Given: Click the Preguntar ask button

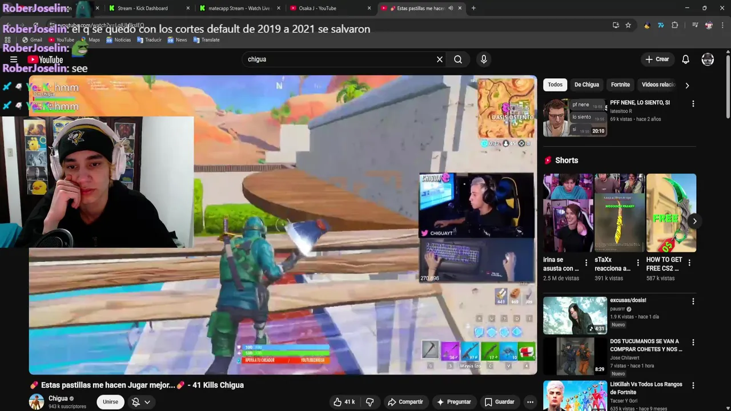Looking at the screenshot, I should (x=453, y=402).
